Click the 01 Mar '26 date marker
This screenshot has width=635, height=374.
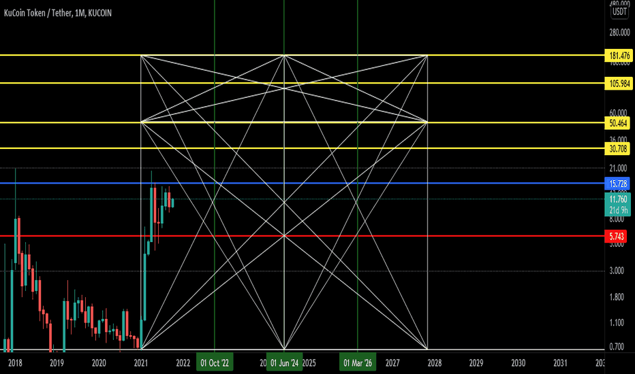click(x=358, y=362)
